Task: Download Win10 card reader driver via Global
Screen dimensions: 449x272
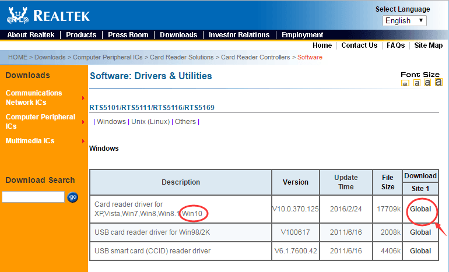Action: click(x=420, y=209)
